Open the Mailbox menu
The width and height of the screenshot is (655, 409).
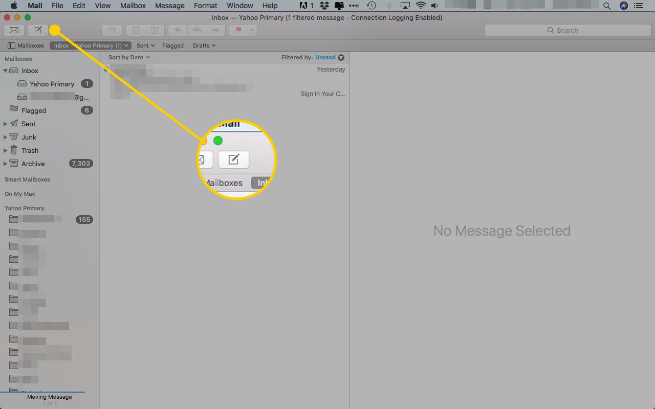tap(133, 6)
